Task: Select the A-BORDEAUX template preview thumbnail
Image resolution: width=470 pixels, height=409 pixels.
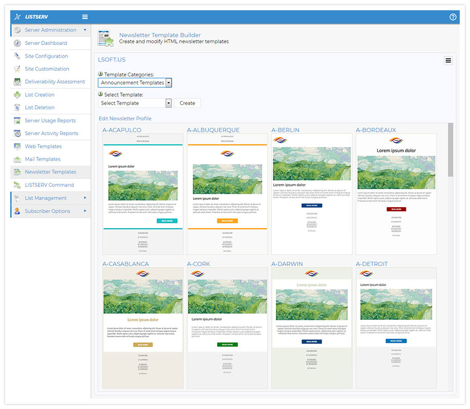Action: [x=396, y=194]
